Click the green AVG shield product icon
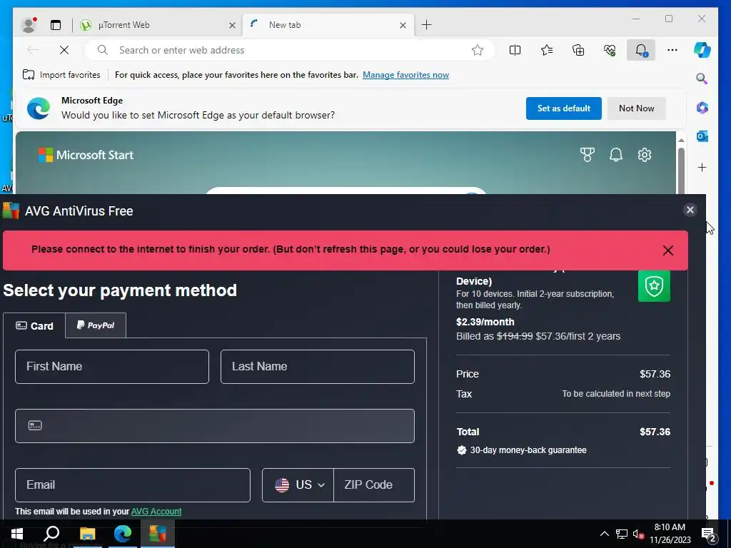The image size is (731, 548). pos(654,285)
